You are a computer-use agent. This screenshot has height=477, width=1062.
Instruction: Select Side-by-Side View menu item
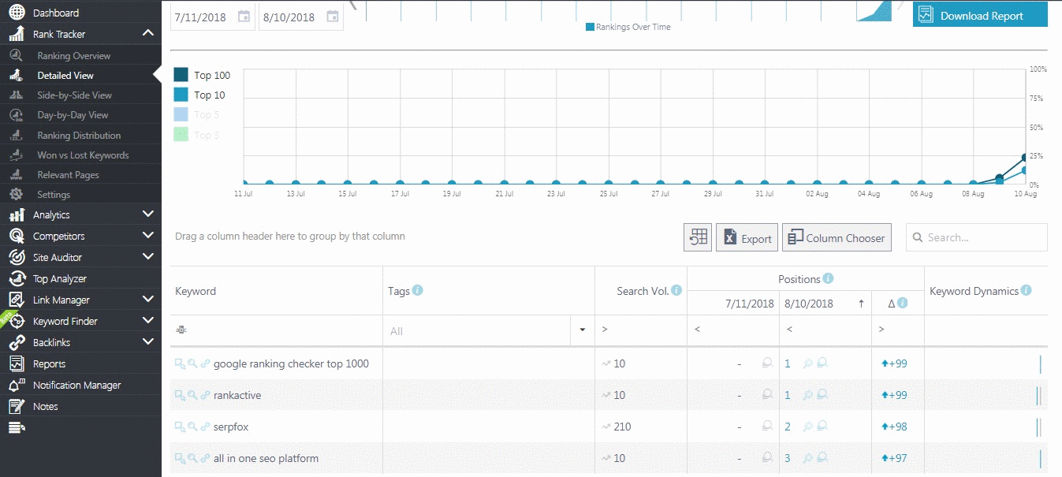point(74,95)
